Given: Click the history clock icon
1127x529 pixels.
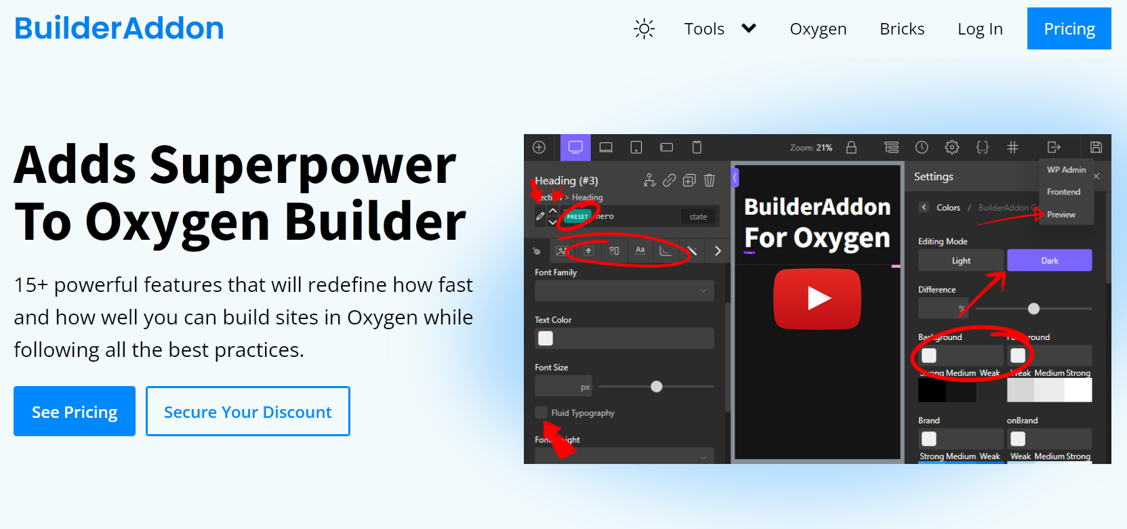Looking at the screenshot, I should click(922, 147).
